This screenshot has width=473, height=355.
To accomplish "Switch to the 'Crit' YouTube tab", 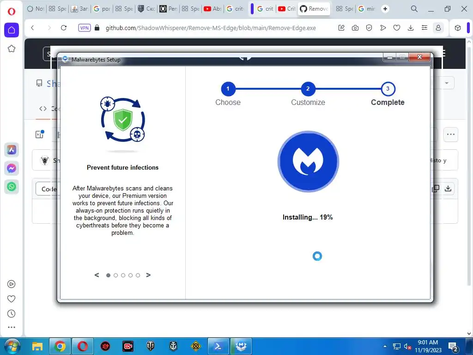I will click(x=287, y=9).
